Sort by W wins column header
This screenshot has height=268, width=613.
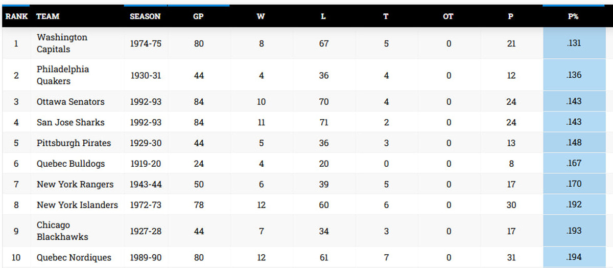(x=261, y=16)
